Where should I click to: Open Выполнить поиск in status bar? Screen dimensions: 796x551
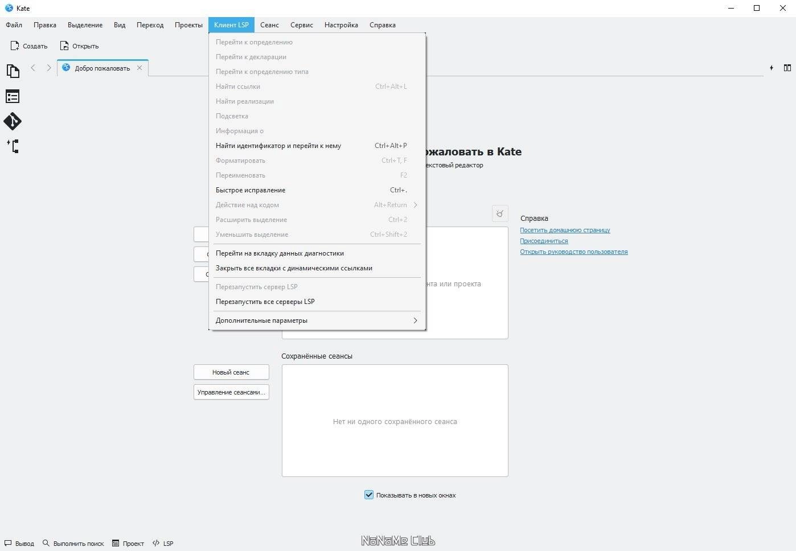click(x=73, y=544)
